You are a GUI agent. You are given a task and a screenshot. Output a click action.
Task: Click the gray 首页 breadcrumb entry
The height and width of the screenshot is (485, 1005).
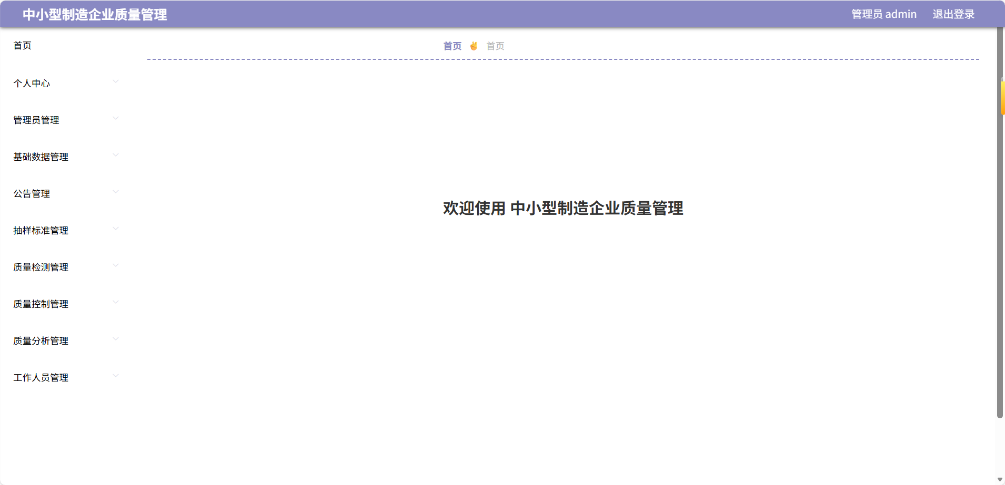495,46
